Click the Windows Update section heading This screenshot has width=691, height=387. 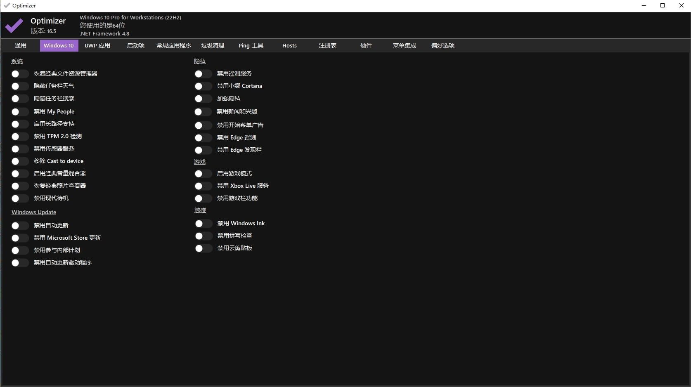[34, 212]
